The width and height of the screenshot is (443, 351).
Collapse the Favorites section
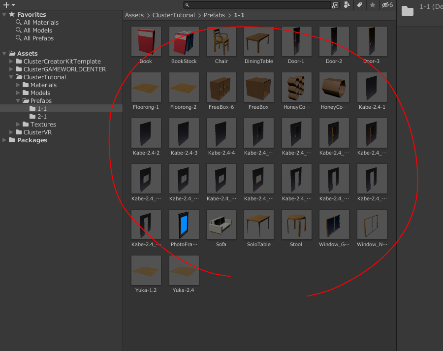(x=4, y=15)
